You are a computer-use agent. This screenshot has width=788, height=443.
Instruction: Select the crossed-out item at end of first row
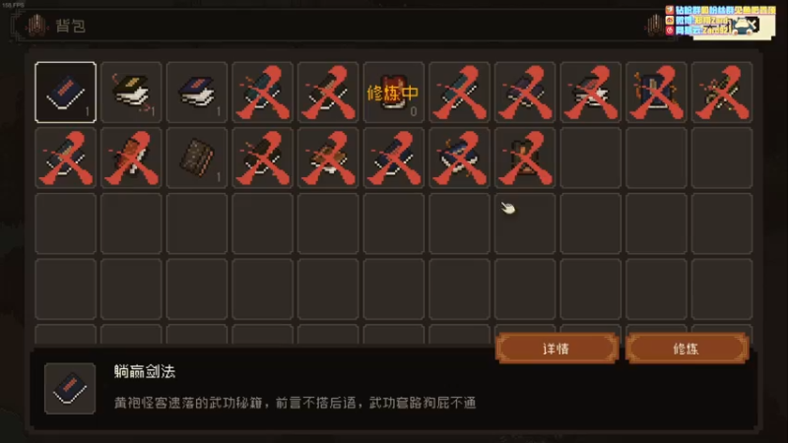(722, 93)
